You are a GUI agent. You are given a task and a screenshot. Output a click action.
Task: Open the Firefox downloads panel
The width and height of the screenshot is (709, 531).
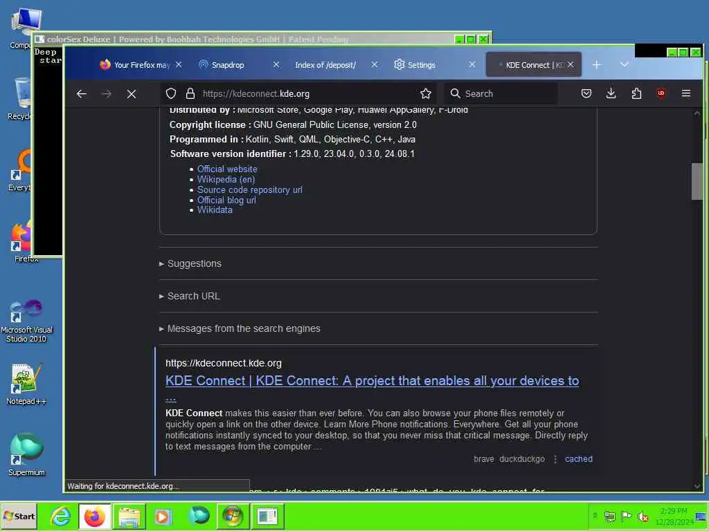click(x=611, y=93)
